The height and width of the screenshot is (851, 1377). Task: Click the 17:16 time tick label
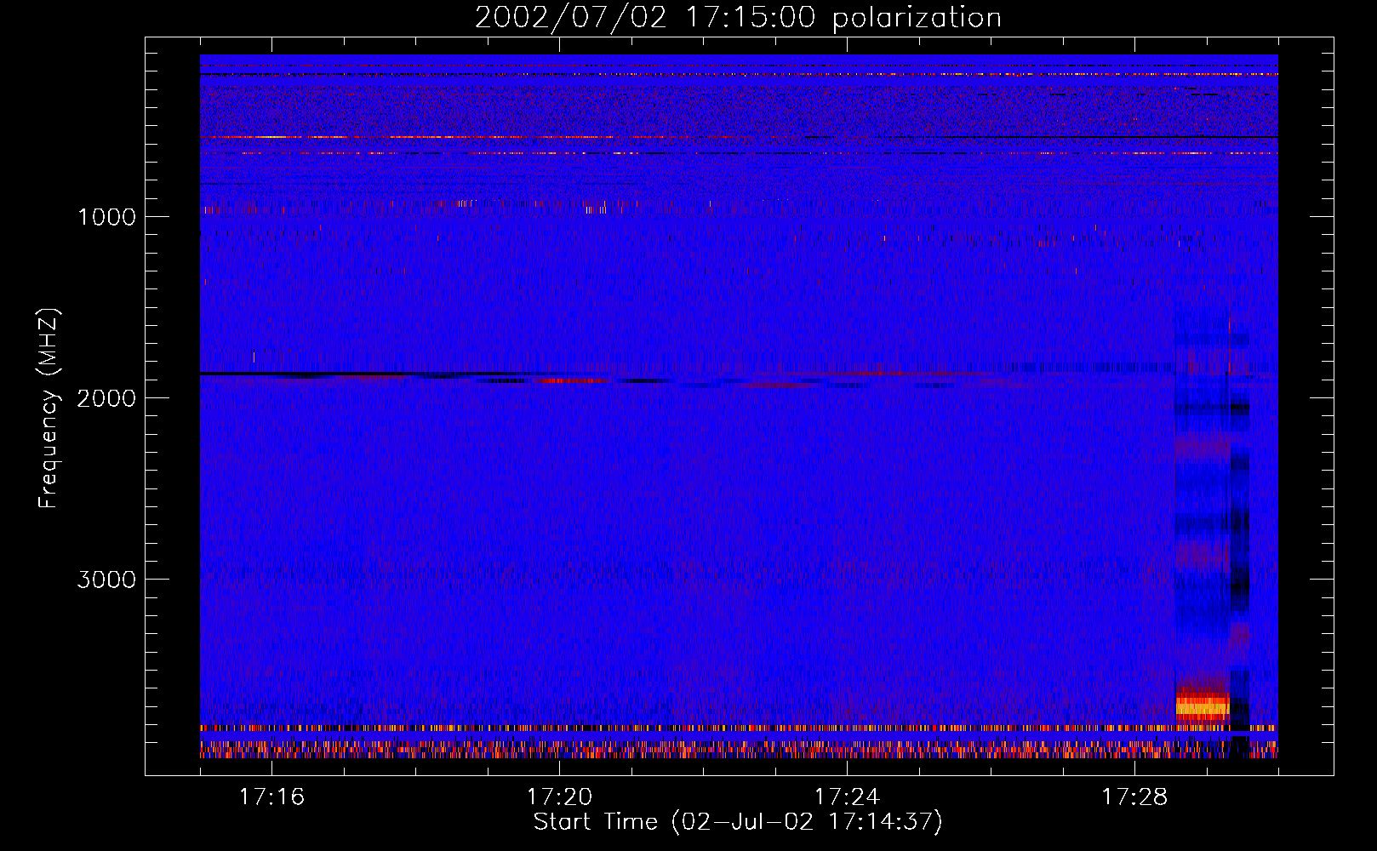pyautogui.click(x=271, y=797)
